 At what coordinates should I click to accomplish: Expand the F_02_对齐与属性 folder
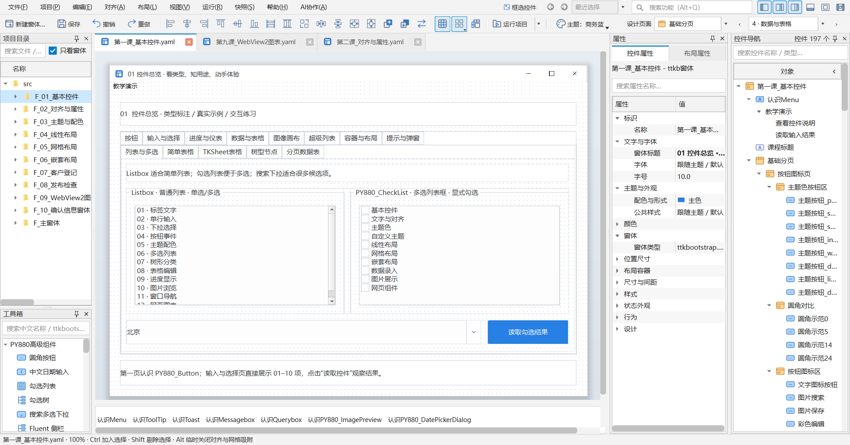pos(15,109)
